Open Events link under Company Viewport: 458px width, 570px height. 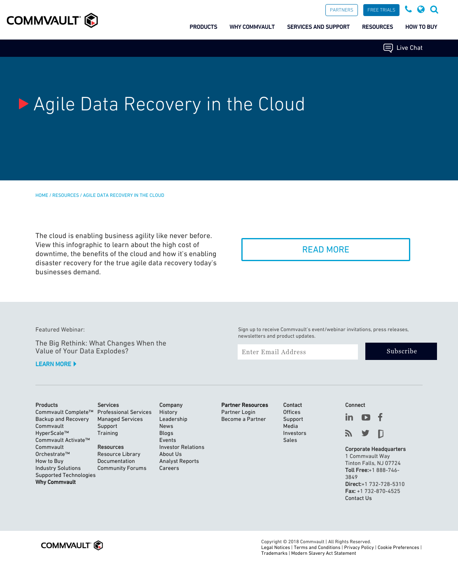click(x=168, y=440)
